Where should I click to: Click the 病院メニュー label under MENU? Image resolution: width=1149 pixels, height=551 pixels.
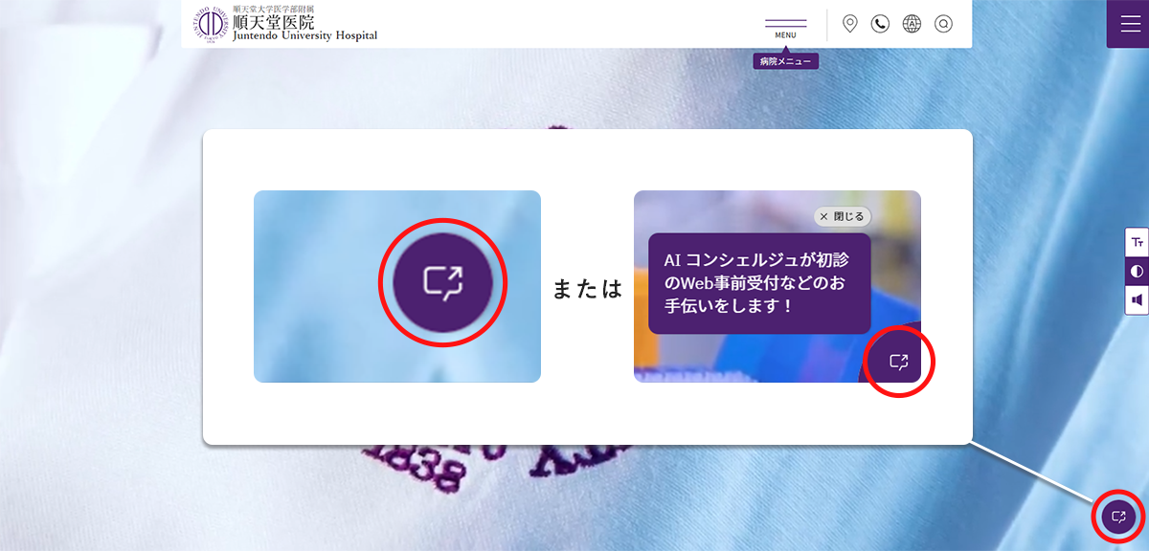coord(785,61)
